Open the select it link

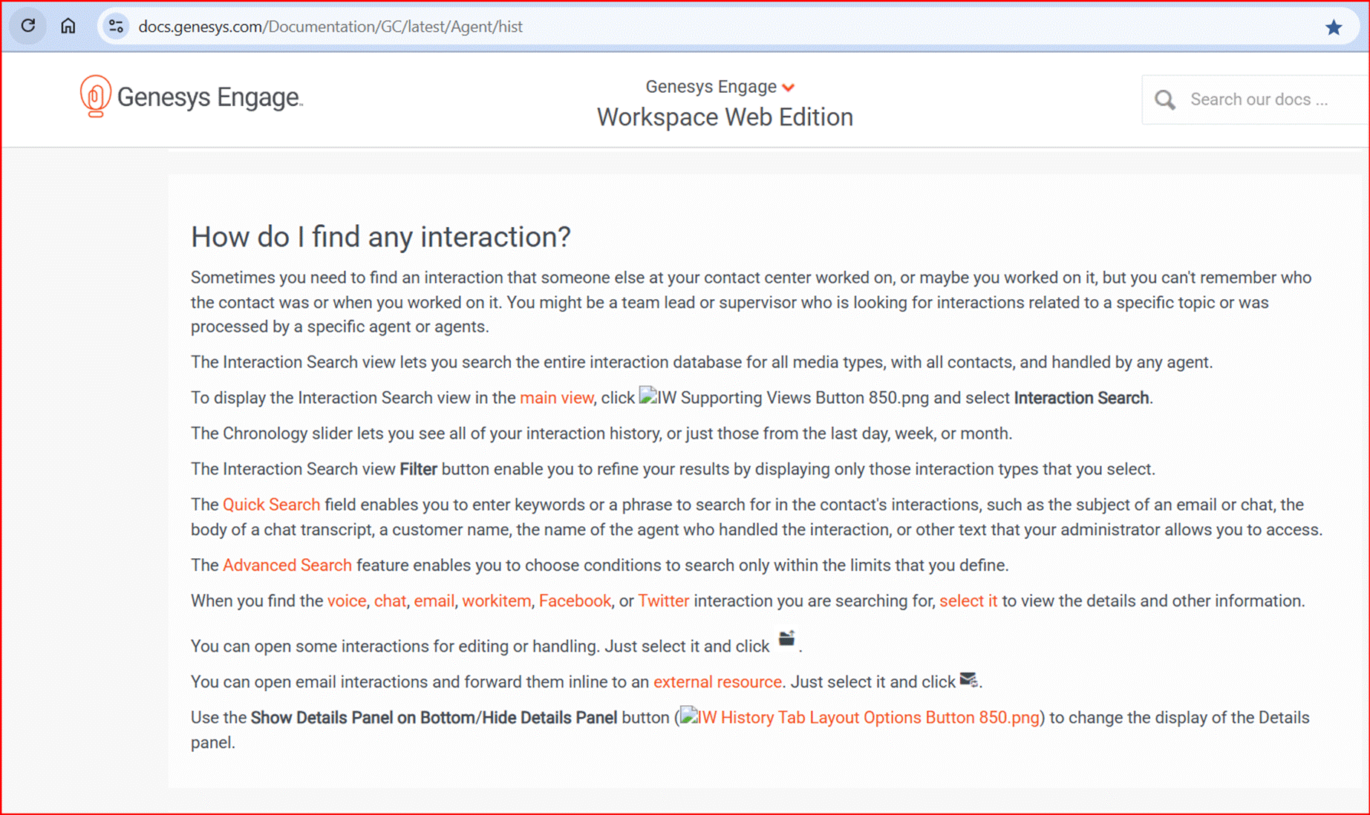[x=968, y=601]
